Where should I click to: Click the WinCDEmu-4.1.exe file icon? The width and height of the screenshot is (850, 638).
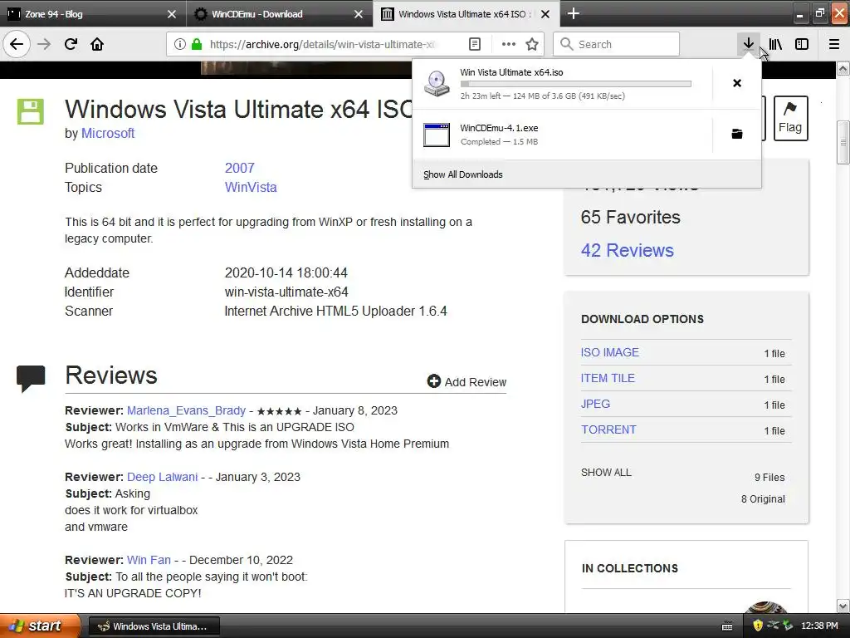click(437, 135)
